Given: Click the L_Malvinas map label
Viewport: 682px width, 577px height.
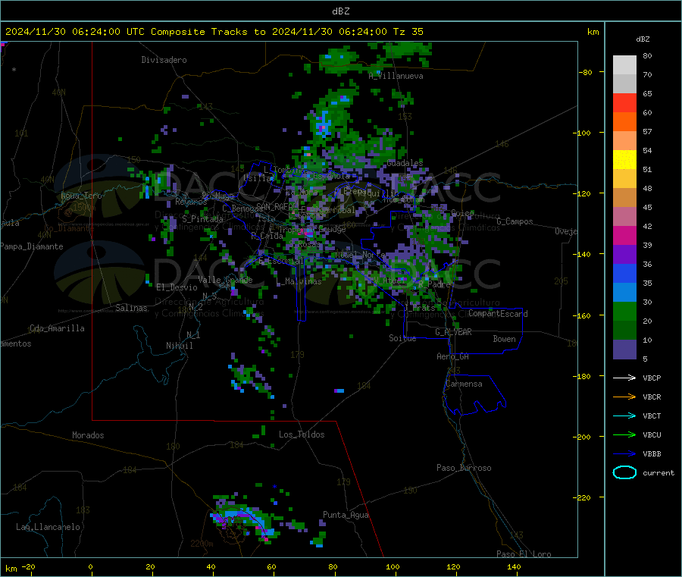Looking at the screenshot, I should [299, 282].
